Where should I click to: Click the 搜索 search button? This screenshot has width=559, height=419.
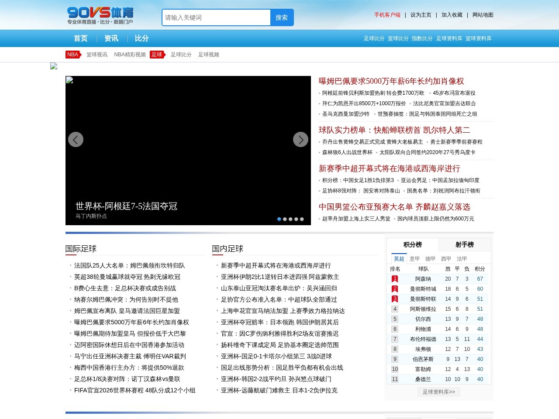(x=282, y=17)
